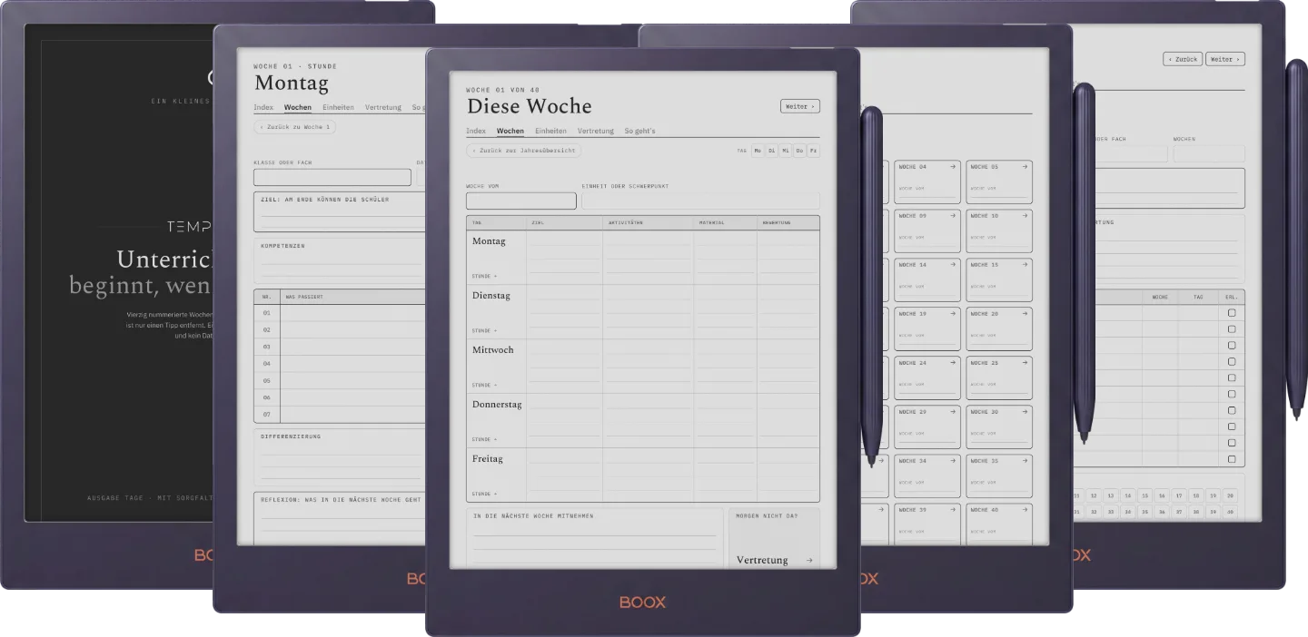Jump via the Woche 30 arrow
Viewport: 1308px width, 637px height.
[1025, 411]
